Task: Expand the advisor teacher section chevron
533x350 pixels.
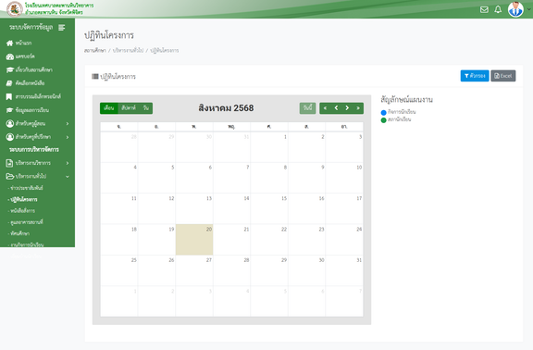Action: [68, 137]
